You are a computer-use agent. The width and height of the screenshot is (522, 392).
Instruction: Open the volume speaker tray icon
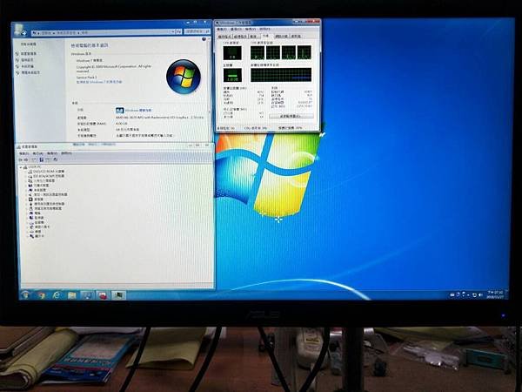[480, 295]
